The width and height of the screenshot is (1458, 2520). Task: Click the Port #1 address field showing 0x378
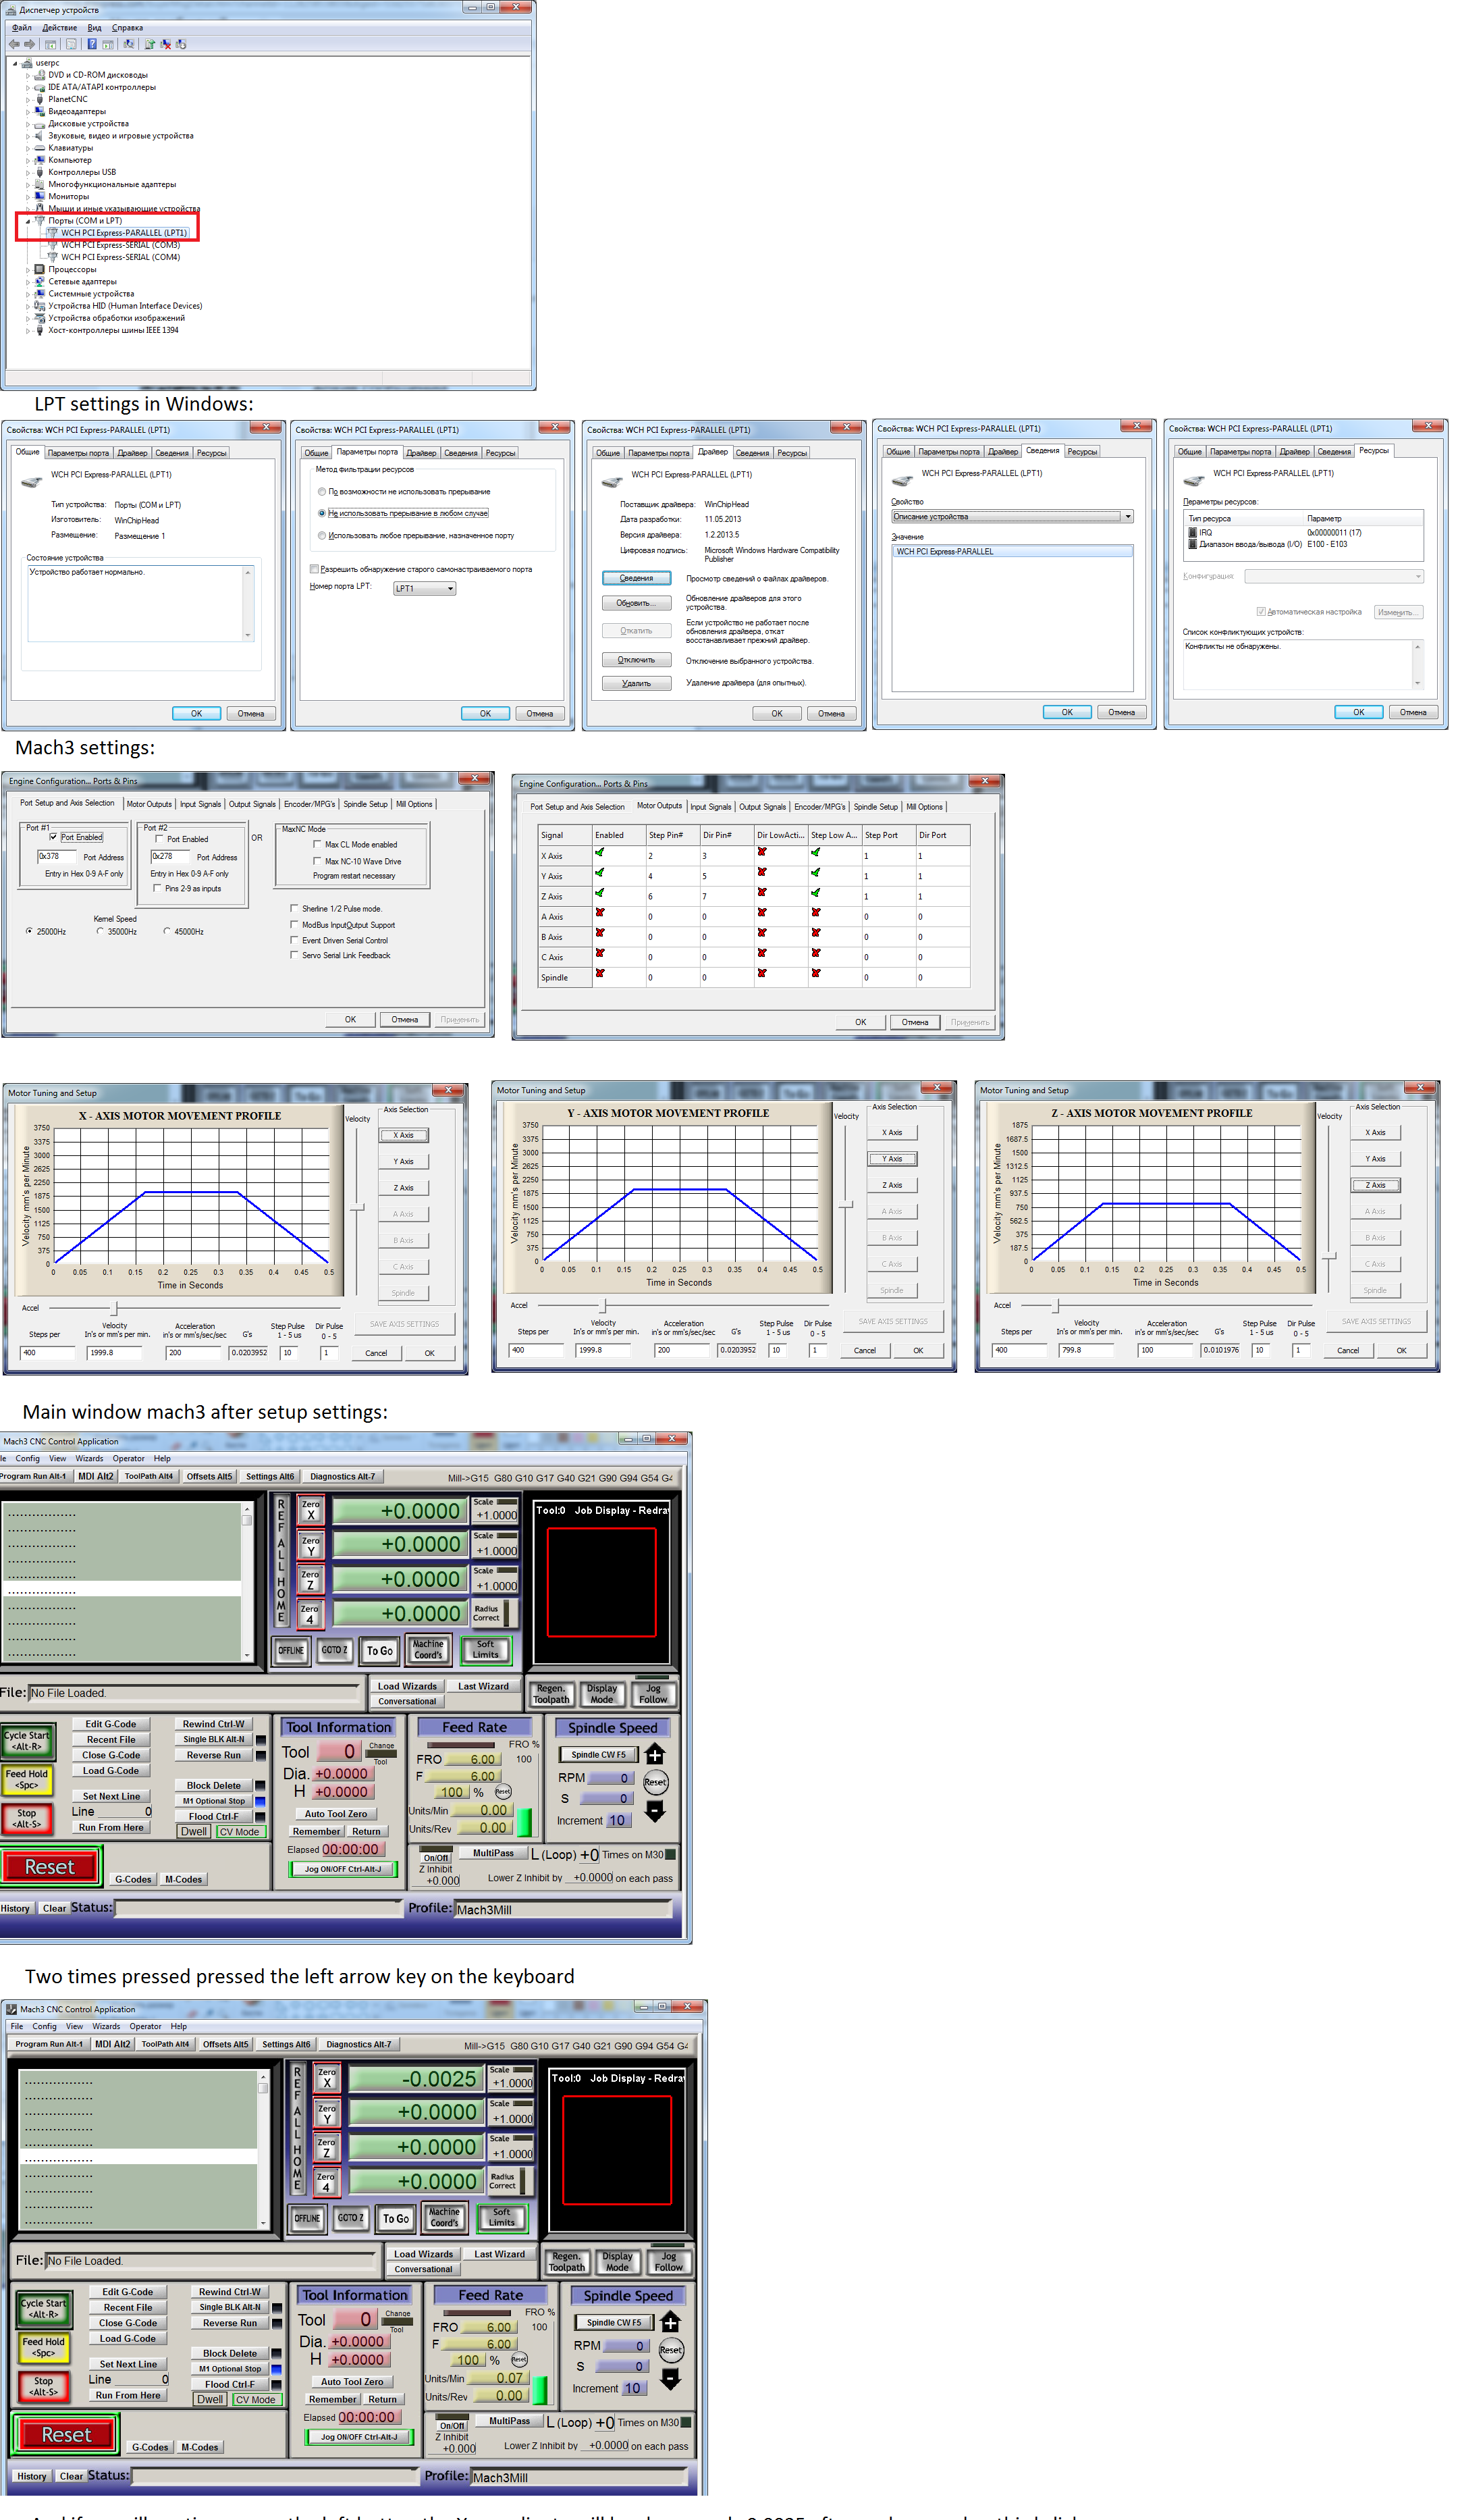[58, 856]
